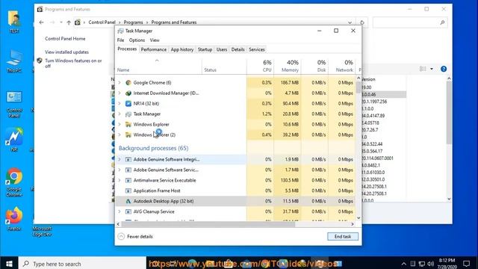Click the Windows Explorer (2) process icon

coord(128,134)
